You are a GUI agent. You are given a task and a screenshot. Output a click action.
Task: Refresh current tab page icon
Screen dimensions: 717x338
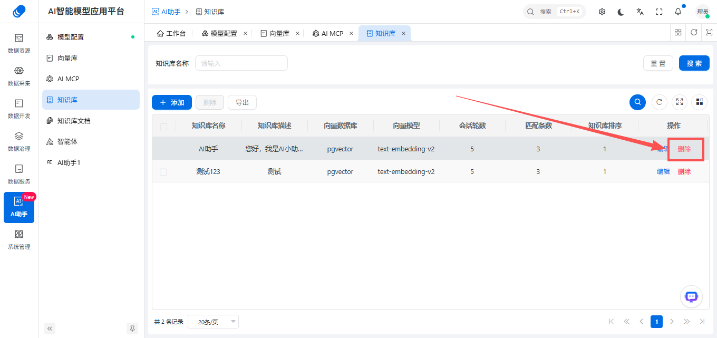(x=694, y=32)
